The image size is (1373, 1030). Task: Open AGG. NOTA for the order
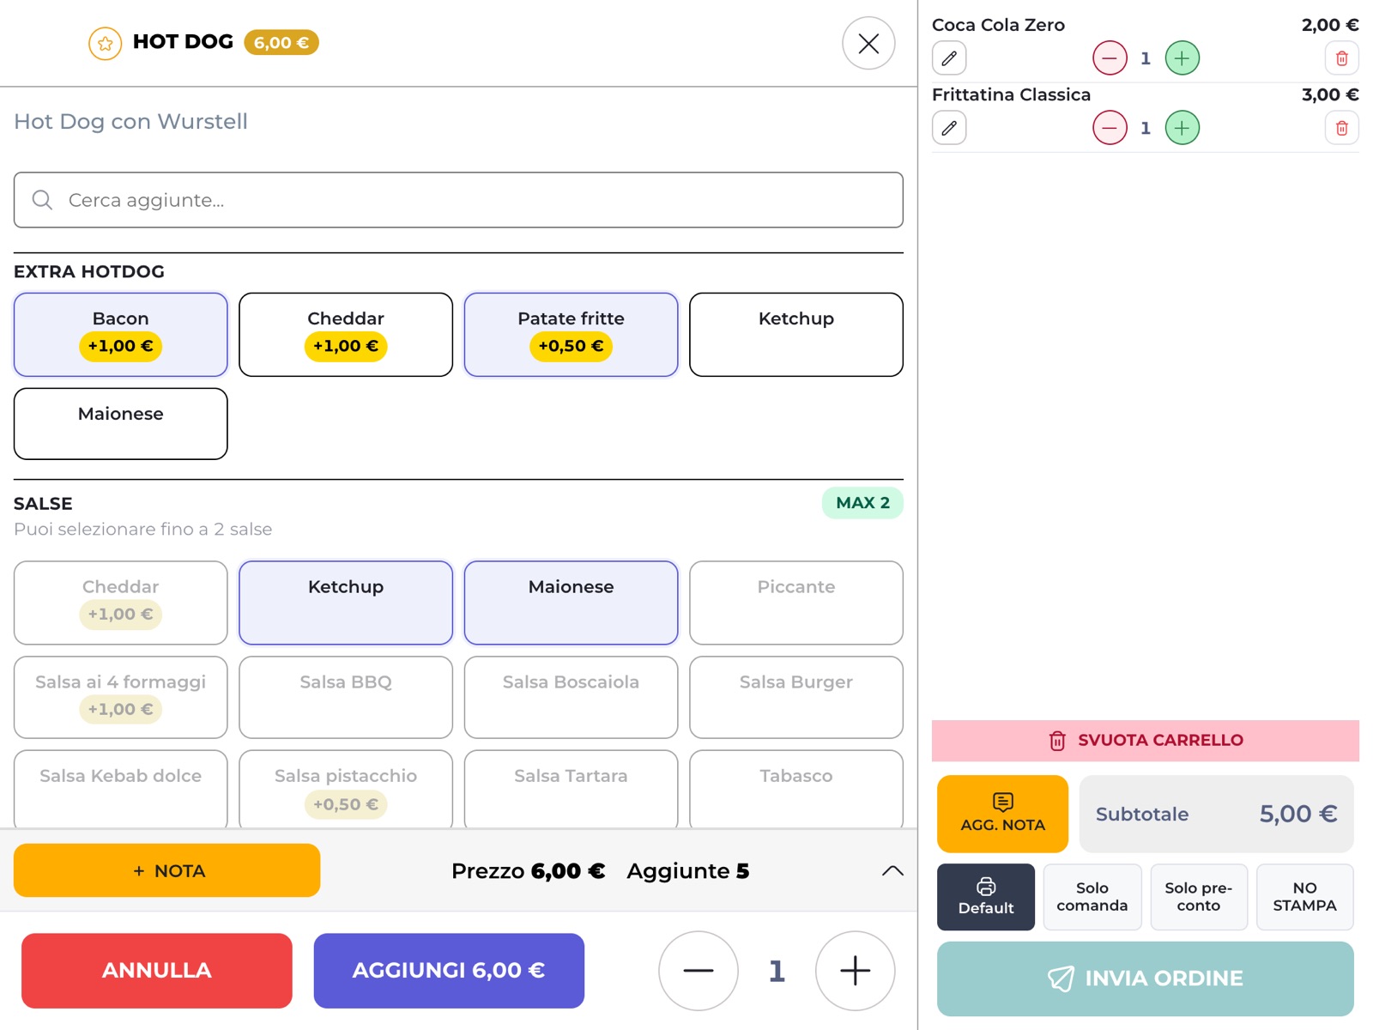click(x=1002, y=814)
